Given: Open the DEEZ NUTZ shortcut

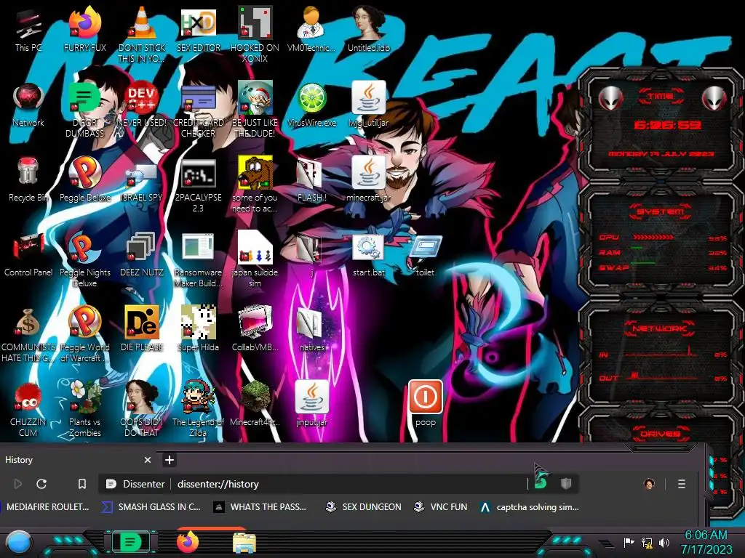Looking at the screenshot, I should point(142,255).
